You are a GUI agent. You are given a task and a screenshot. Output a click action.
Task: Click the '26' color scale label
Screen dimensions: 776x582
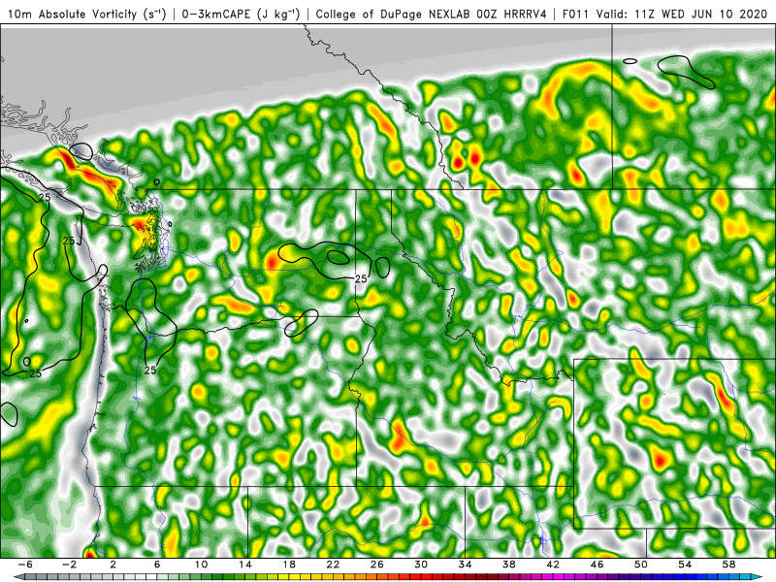click(x=377, y=565)
